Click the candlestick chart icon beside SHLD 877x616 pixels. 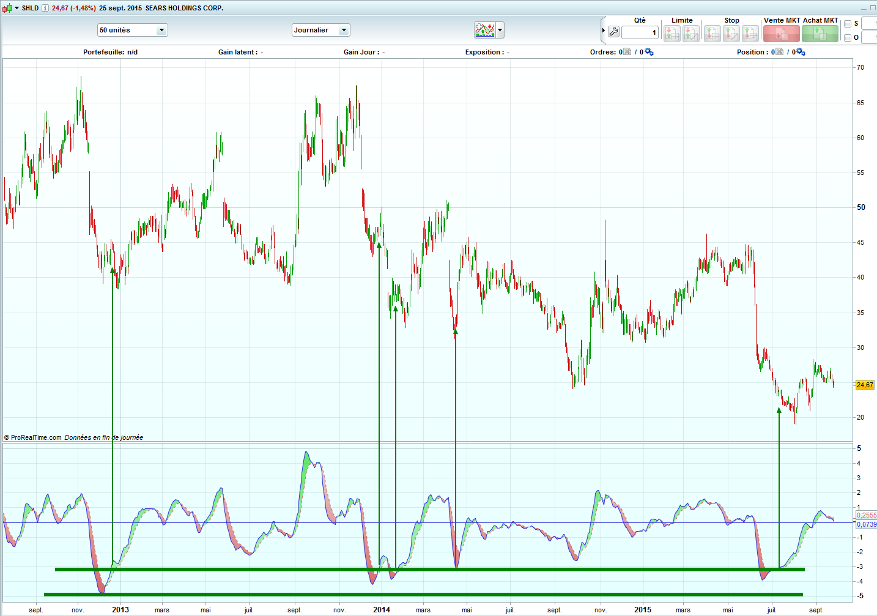point(7,8)
